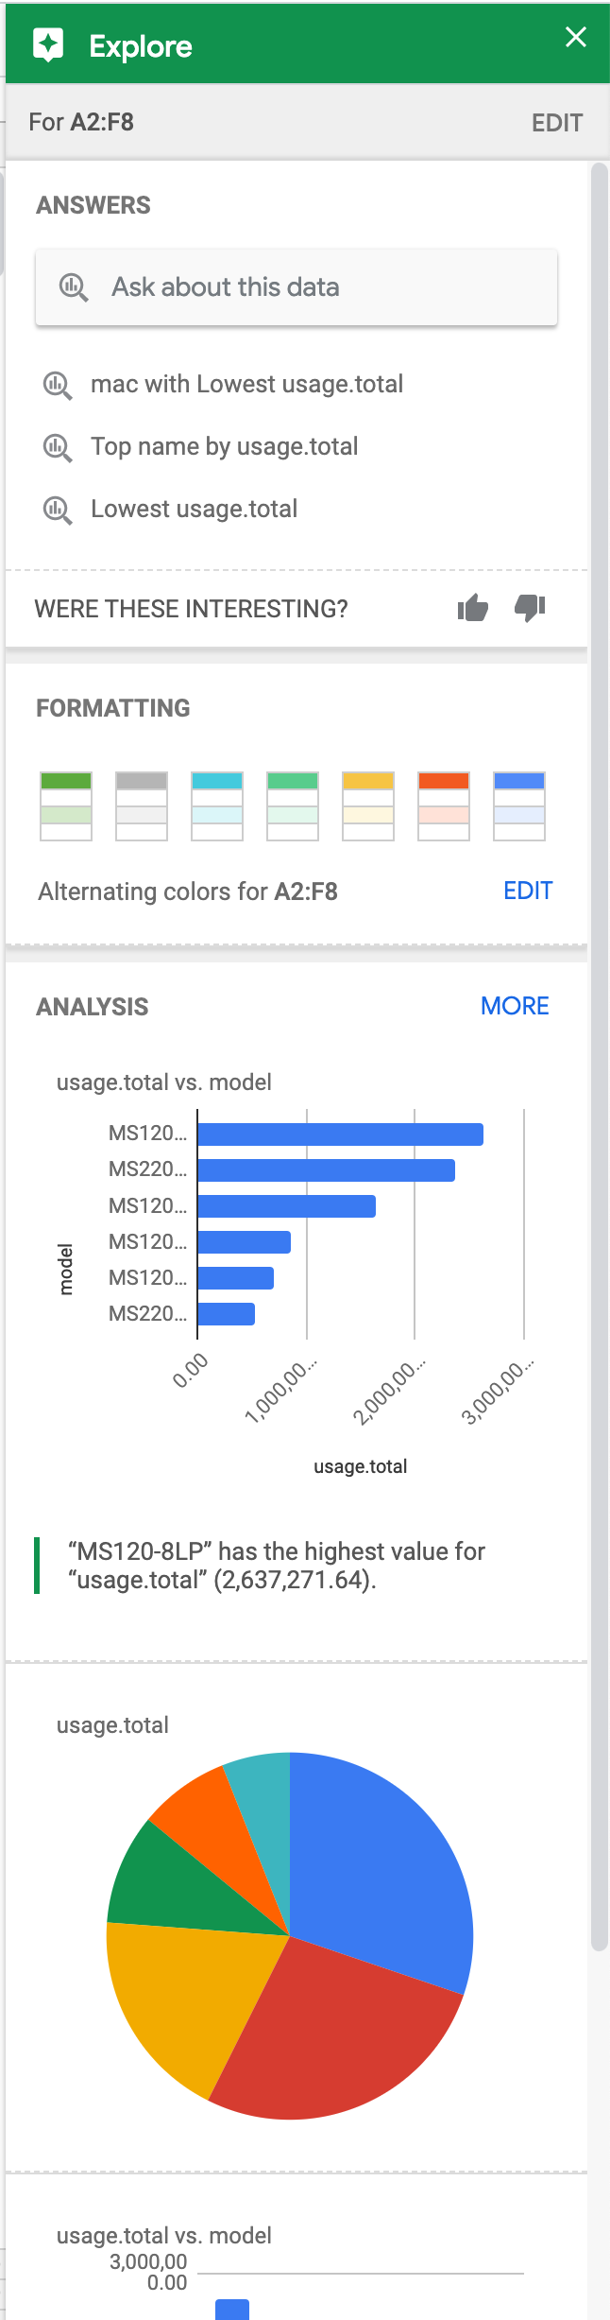Apply the green alternating colors theme
Screen dimensions: 610x2320
click(64, 805)
